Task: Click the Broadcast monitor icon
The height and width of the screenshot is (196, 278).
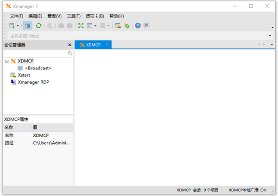Action: click(x=20, y=68)
